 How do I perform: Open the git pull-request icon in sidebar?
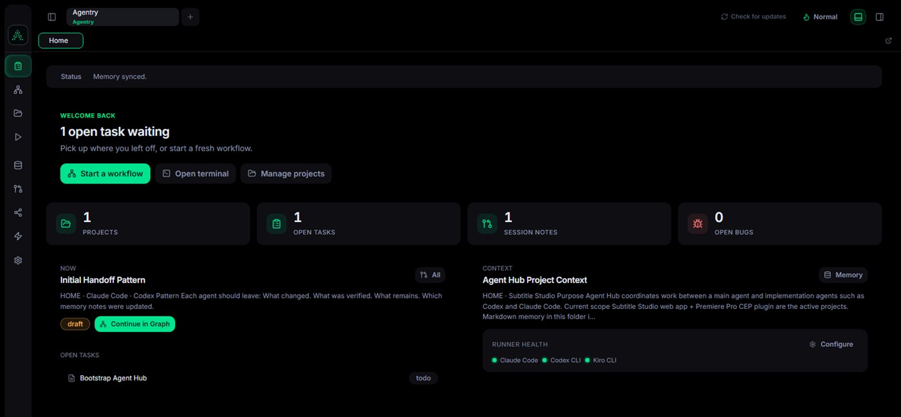[x=18, y=189]
